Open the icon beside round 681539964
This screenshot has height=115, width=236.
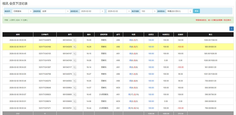tap(75, 88)
